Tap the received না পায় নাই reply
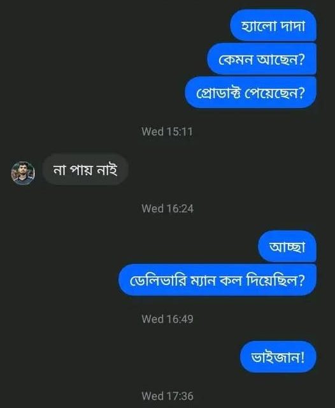 85,170
